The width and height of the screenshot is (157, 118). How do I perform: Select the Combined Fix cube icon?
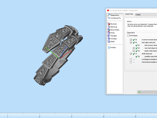(x=109, y=18)
